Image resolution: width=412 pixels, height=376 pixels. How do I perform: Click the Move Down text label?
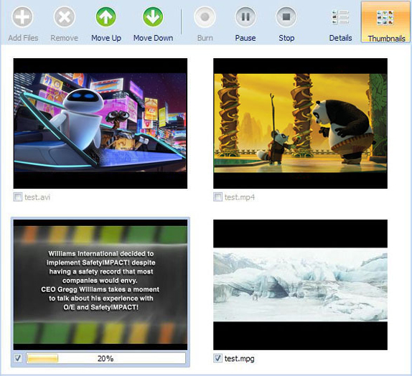[x=153, y=38]
